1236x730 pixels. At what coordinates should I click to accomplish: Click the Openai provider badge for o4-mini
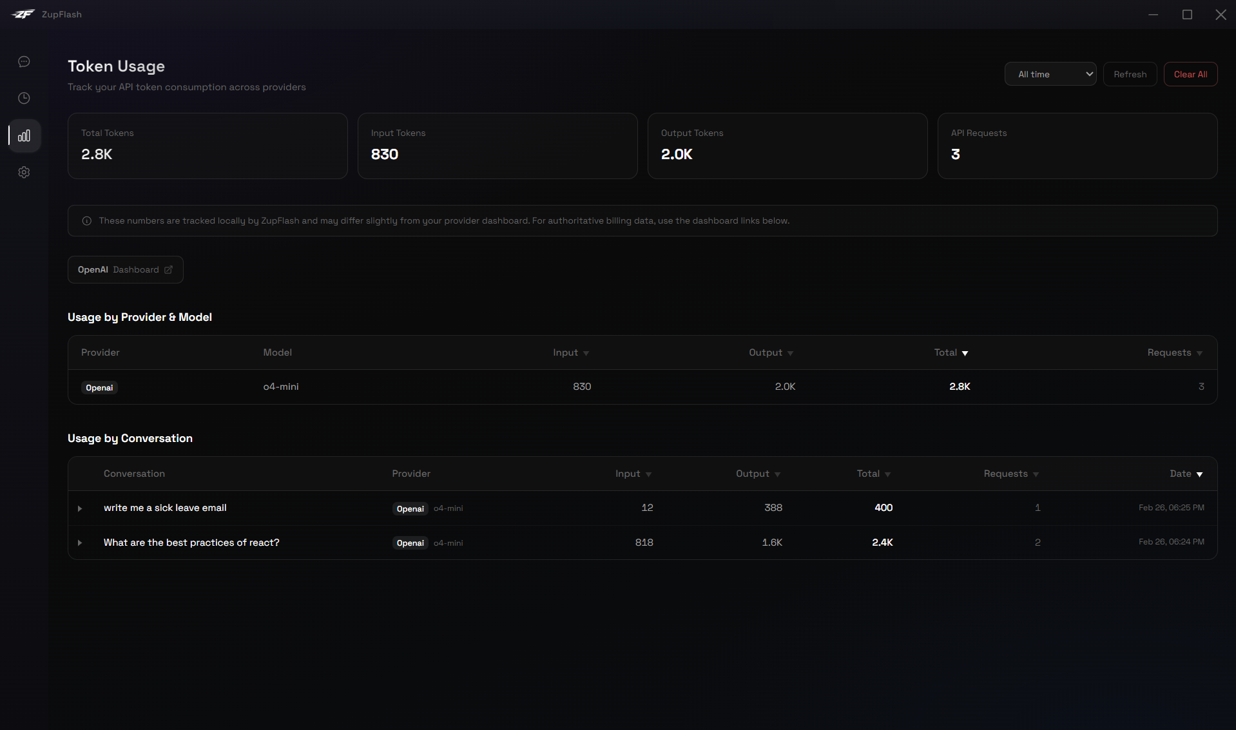click(99, 387)
